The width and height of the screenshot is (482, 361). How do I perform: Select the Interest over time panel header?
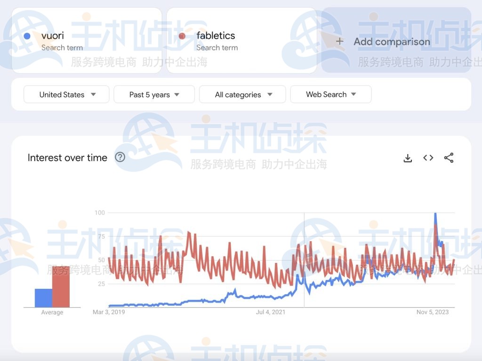click(x=67, y=157)
